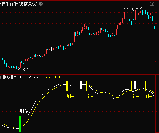Select the first yellow 刷空 signal bar
The width and height of the screenshot is (159, 133).
pyautogui.click(x=67, y=86)
